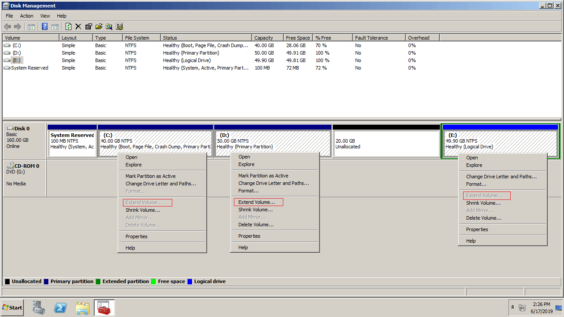Image resolution: width=564 pixels, height=317 pixels.
Task: Select the 20.00 GB Unallocated space block
Action: [386, 144]
